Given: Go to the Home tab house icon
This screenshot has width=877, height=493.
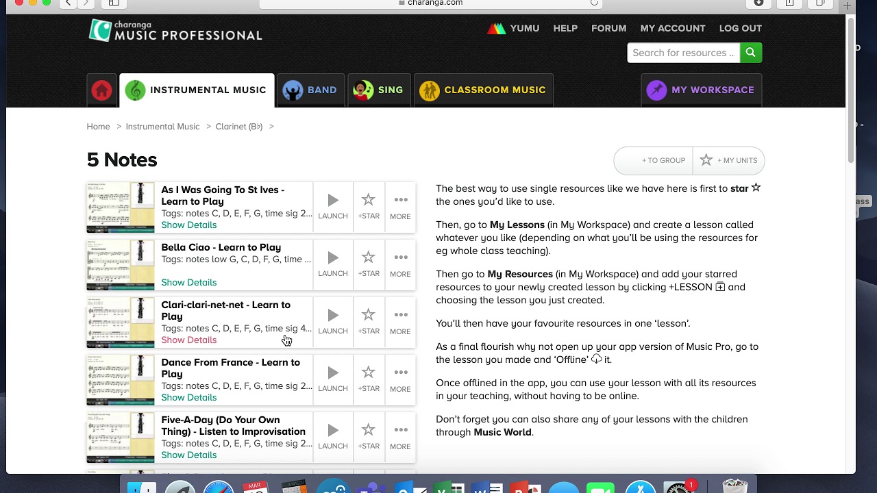Looking at the screenshot, I should click(x=101, y=90).
